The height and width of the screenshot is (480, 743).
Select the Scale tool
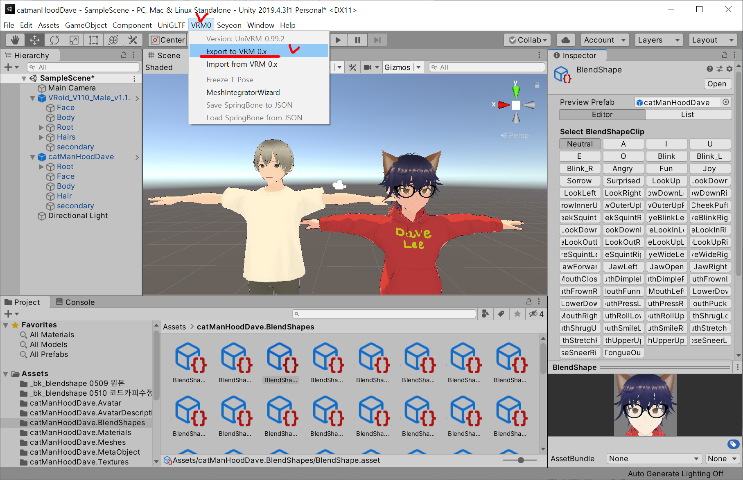[74, 40]
